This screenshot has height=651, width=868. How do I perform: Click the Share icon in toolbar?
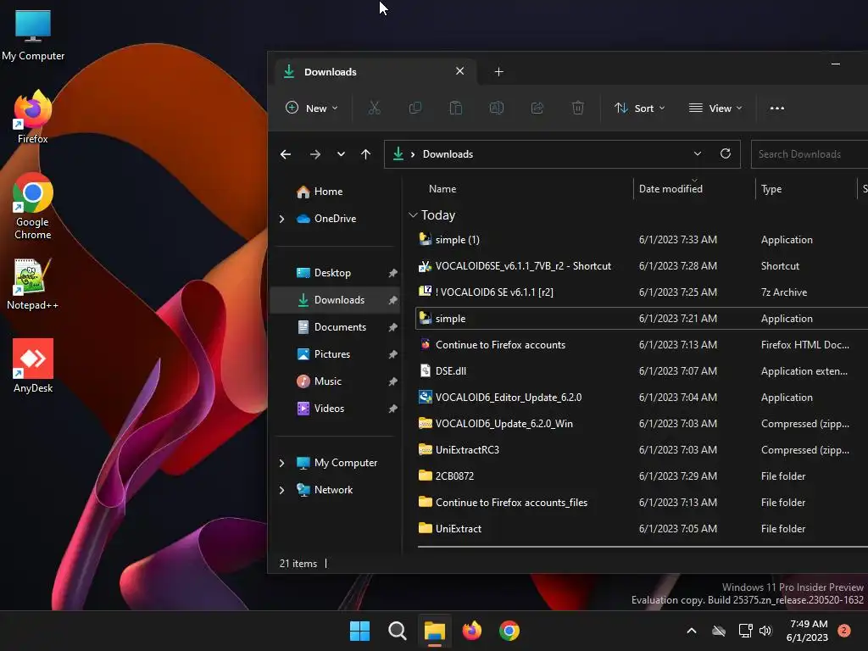[x=537, y=108]
